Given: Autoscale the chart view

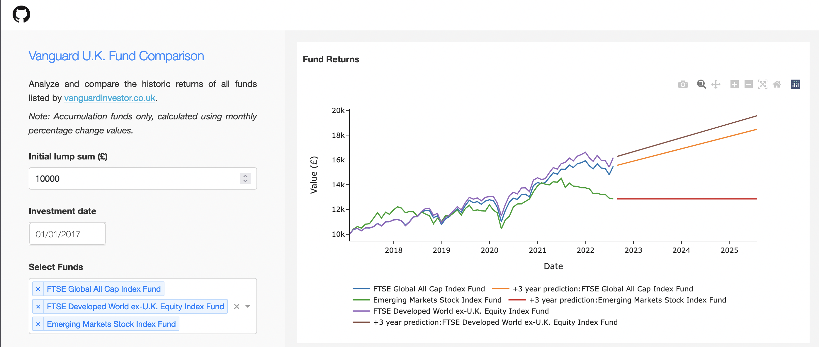Looking at the screenshot, I should point(763,85).
